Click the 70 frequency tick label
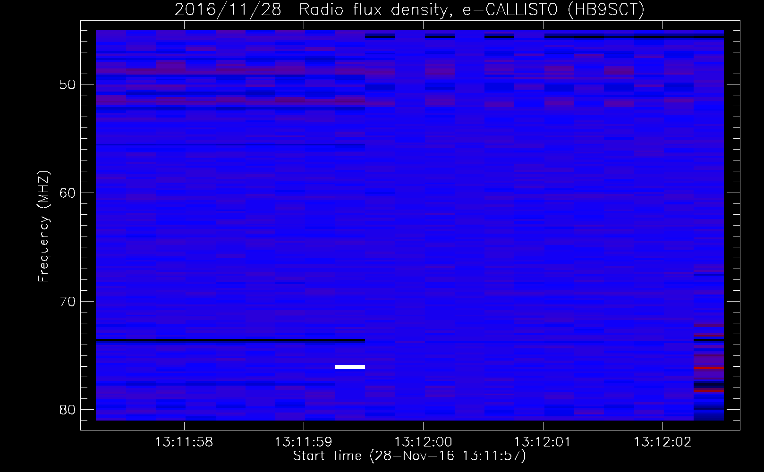 point(68,302)
